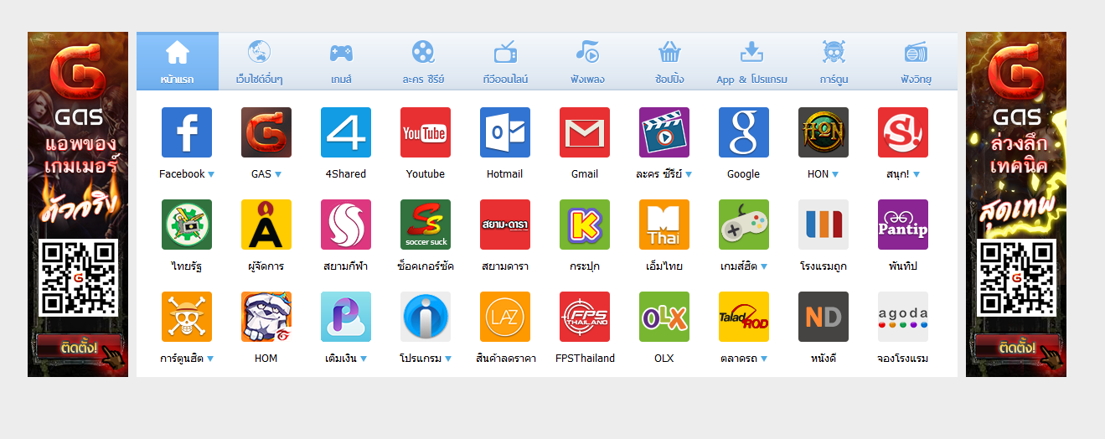Switch to the เกมส์ tab
Image resolution: width=1105 pixels, height=439 pixels.
pyautogui.click(x=341, y=62)
